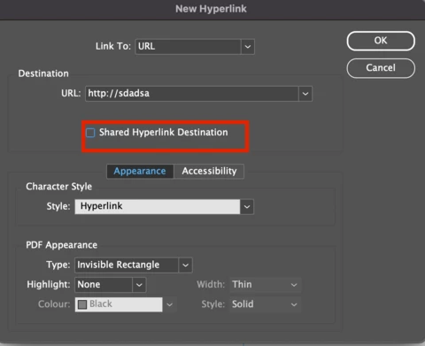Click the Destination section heading

coord(43,73)
